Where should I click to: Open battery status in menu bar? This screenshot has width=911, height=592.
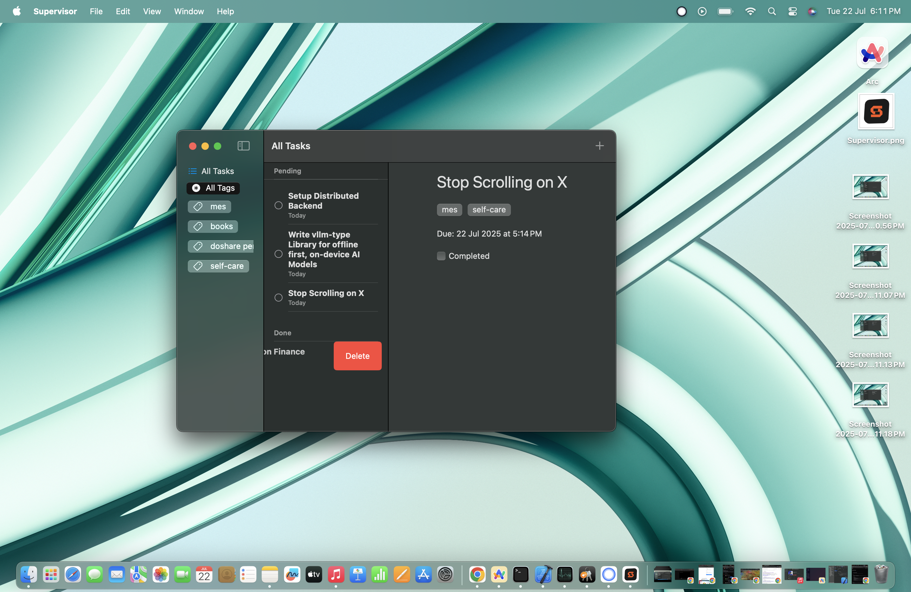(725, 11)
